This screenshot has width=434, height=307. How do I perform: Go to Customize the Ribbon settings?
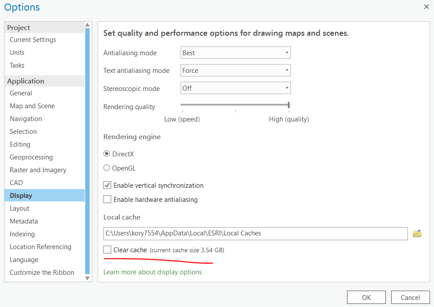42,273
